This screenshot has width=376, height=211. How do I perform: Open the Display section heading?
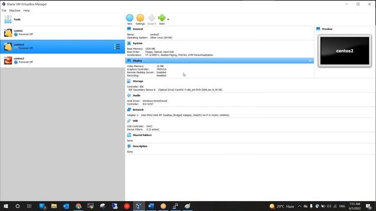pyautogui.click(x=137, y=61)
